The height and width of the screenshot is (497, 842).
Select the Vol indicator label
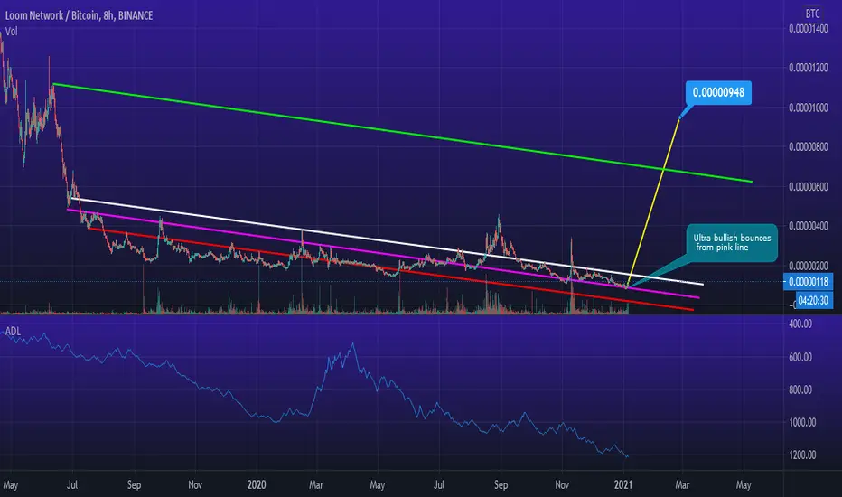coord(11,32)
